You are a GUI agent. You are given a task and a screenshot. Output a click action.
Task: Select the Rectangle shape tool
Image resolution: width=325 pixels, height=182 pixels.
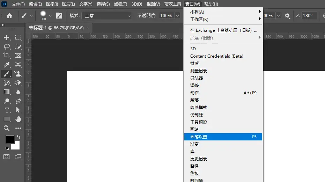(x=7, y=119)
